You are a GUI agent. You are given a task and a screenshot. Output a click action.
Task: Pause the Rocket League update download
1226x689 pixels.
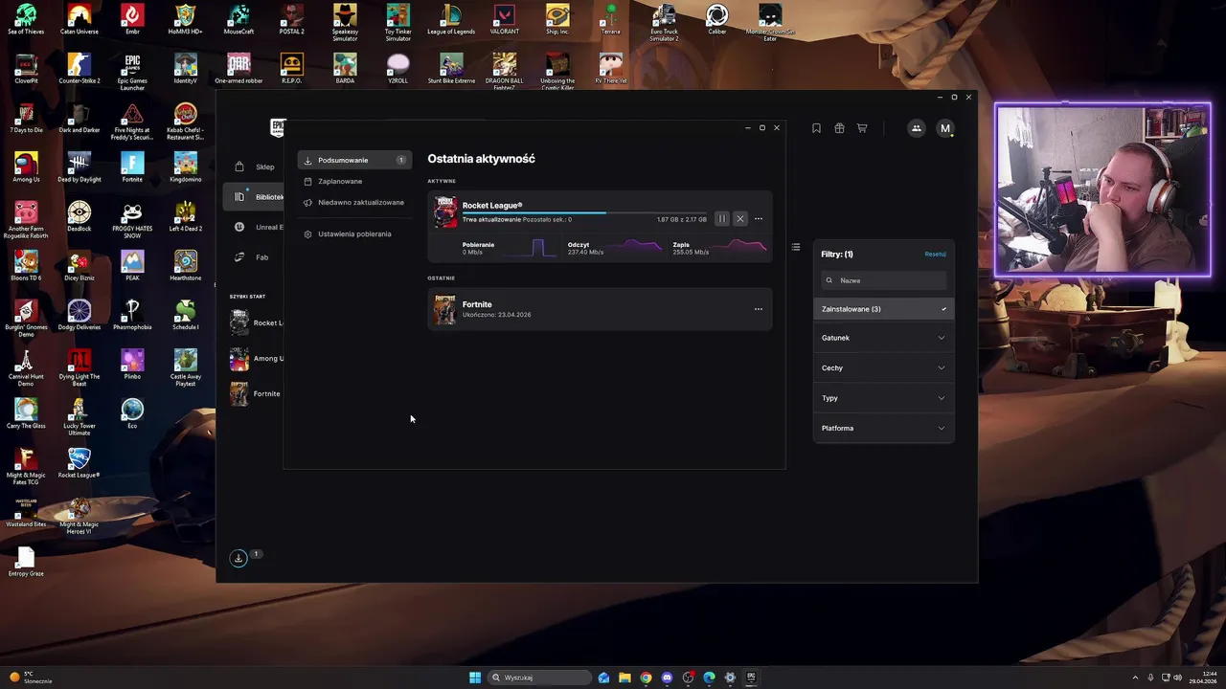pos(722,219)
